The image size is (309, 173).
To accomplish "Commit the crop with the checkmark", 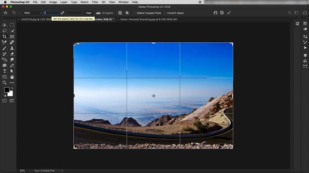I will [229, 13].
